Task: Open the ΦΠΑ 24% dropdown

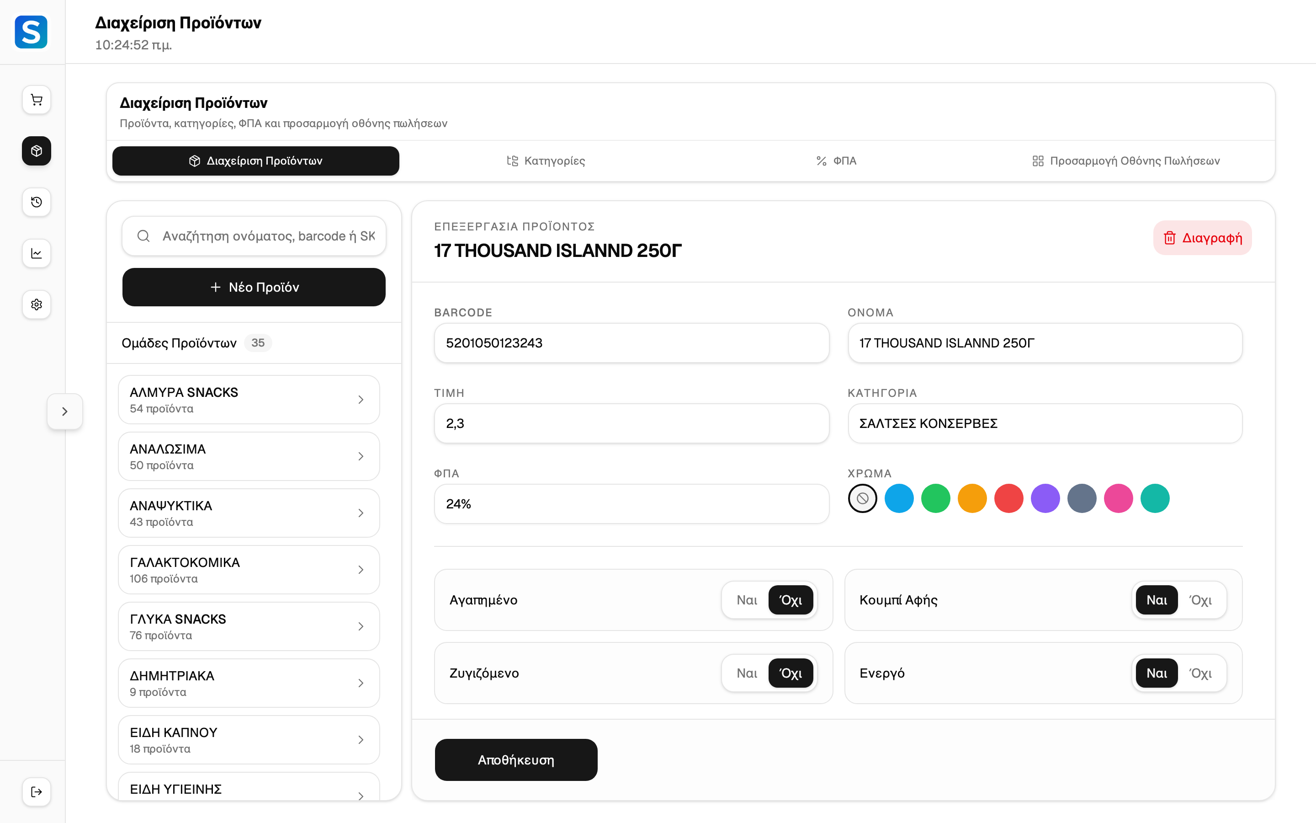Action: click(631, 504)
